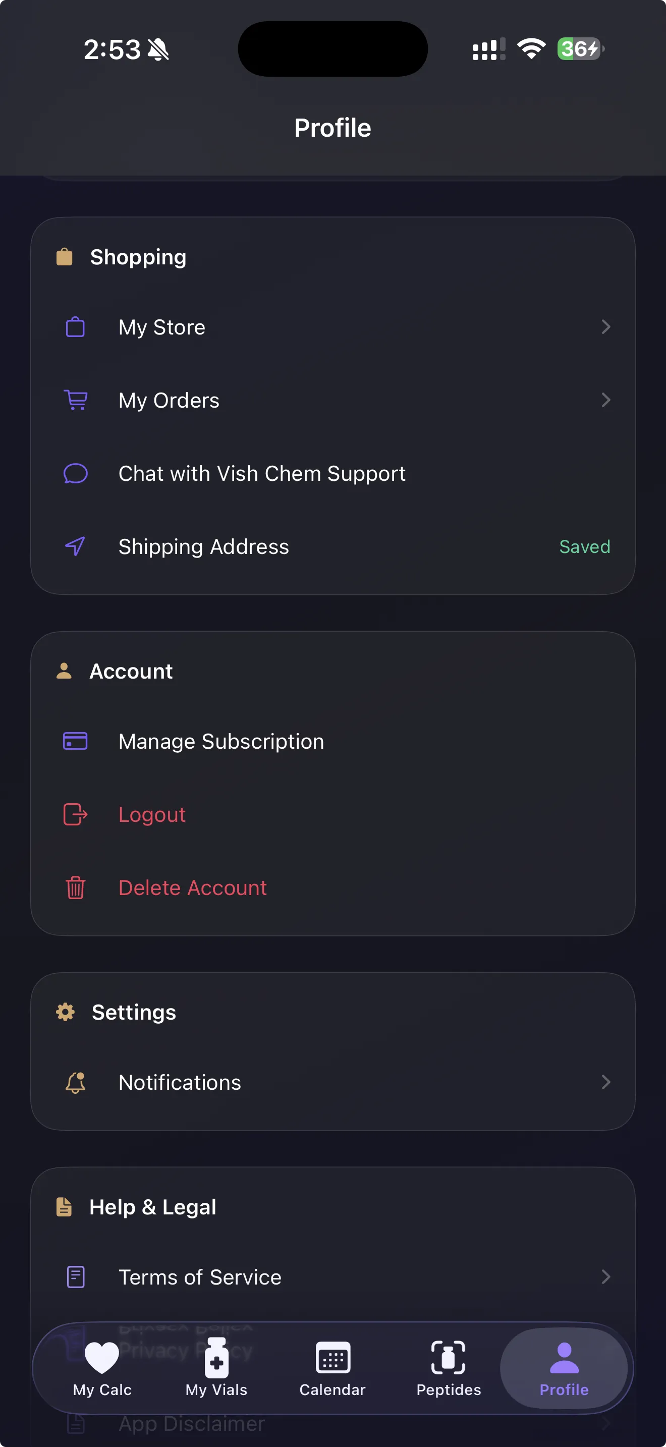This screenshot has height=1447, width=666.
Task: Tap the My Store bag icon
Action: tap(75, 327)
